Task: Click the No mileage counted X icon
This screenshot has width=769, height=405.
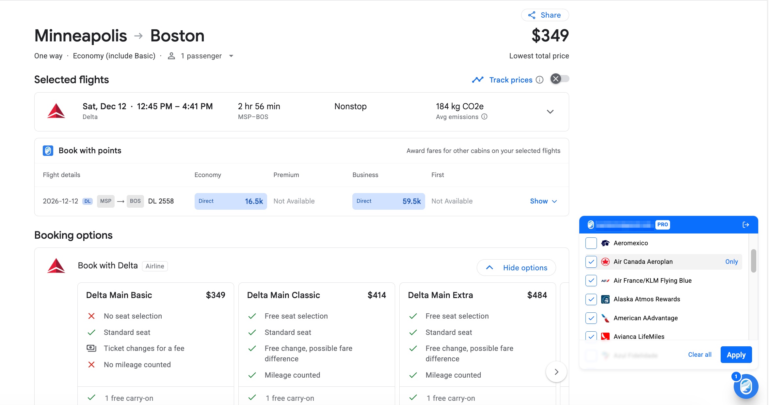Action: 91,365
